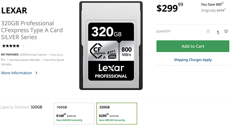Screen dimensions: 231x126
Task: Increase quantity with the plus icon
Action: [226, 31]
